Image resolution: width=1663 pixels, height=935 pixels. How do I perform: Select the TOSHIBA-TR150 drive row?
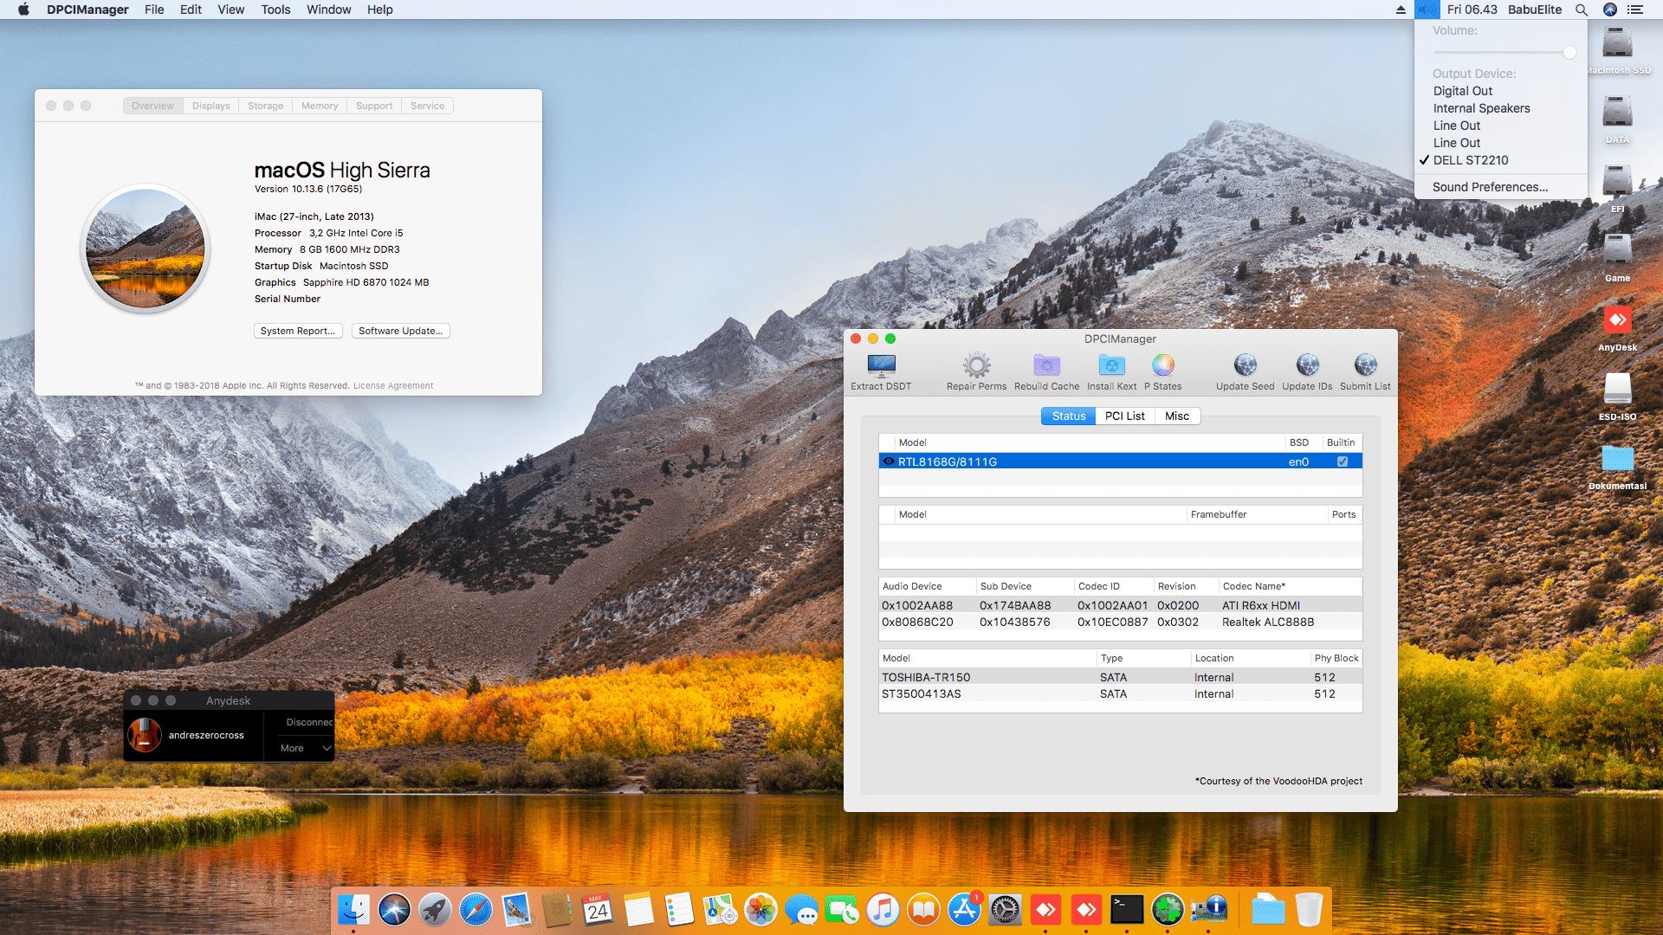coord(926,676)
